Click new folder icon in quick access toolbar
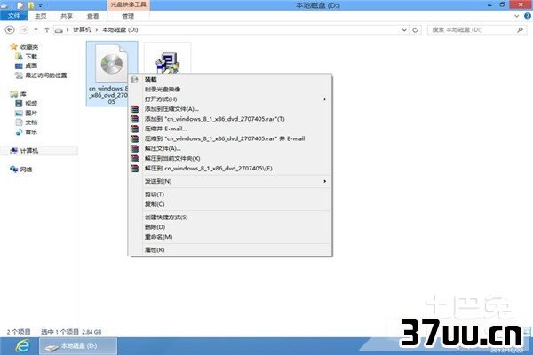 (x=31, y=5)
